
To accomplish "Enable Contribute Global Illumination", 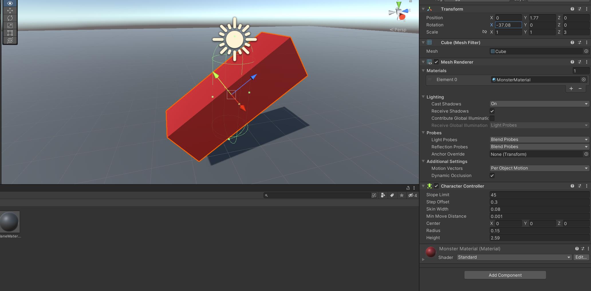I will (x=492, y=118).
